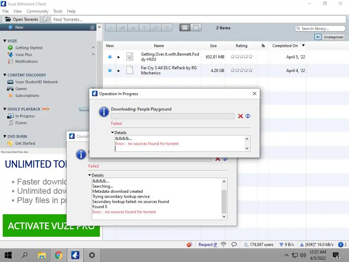Click the remove X toolbar button
Viewport: 349px width, 262px height.
coord(167,28)
